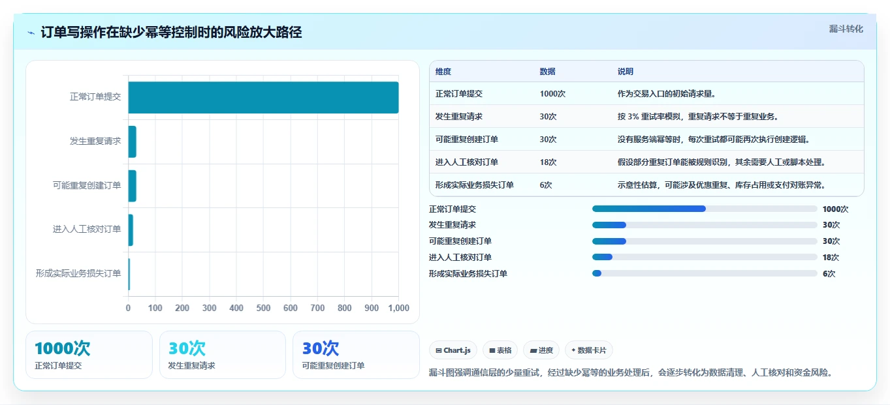Click the 进入人工核对订单 progress list label
The image size is (890, 405).
pyautogui.click(x=460, y=258)
